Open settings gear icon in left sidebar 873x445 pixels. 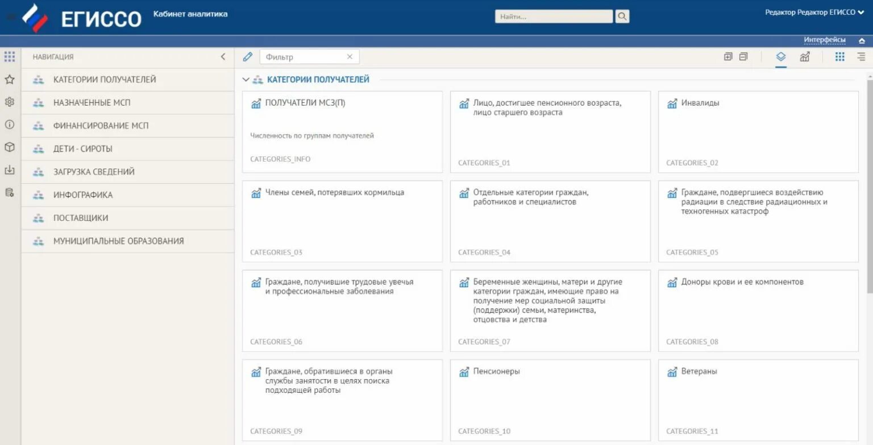click(10, 102)
